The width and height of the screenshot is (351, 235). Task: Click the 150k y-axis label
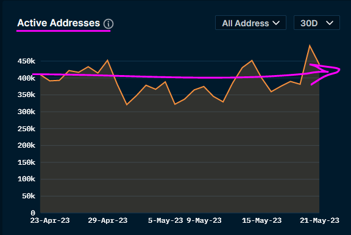coord(26,162)
